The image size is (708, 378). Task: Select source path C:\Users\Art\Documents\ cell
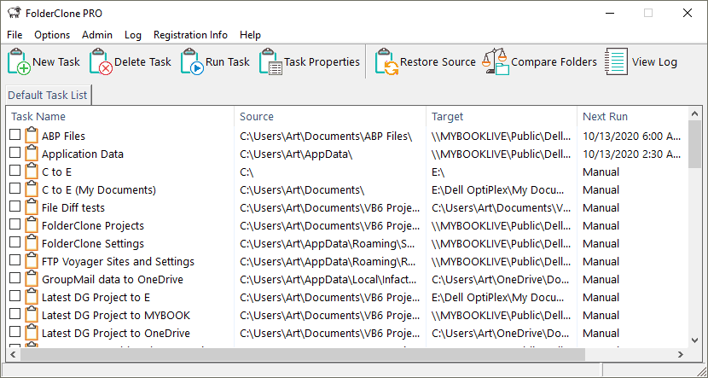click(302, 189)
